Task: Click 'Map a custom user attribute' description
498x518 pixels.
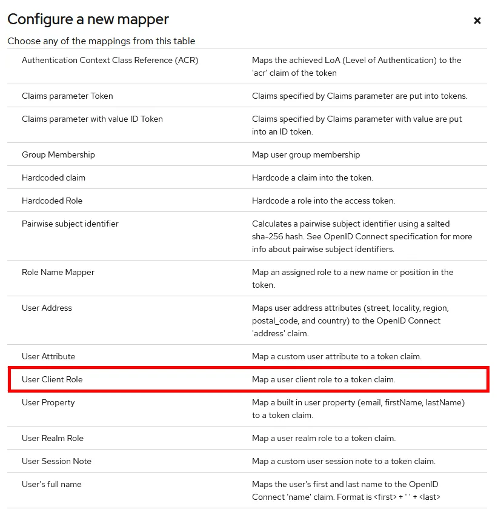Action: (336, 356)
